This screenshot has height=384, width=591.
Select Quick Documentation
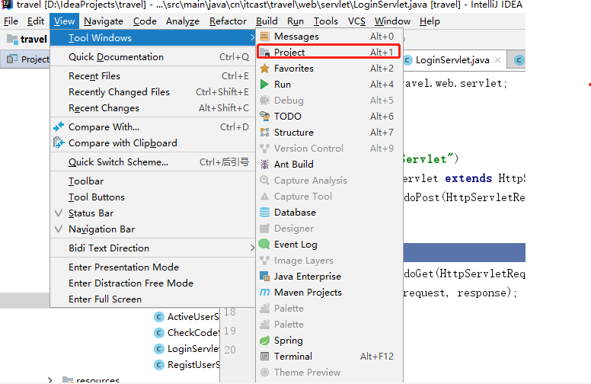[152, 57]
